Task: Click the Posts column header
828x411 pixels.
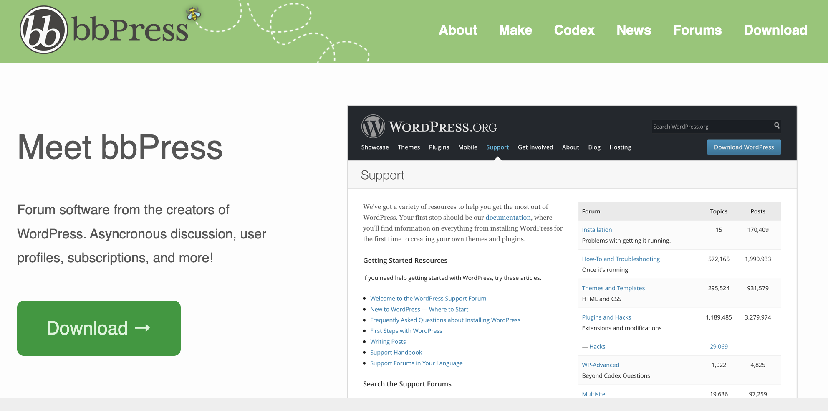Action: (x=758, y=211)
